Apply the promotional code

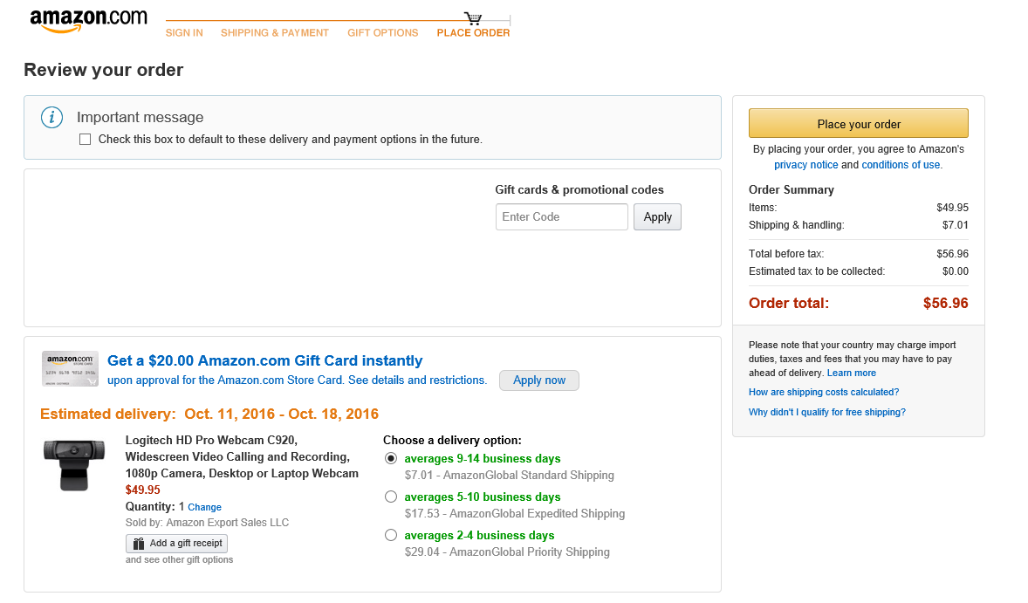click(657, 217)
